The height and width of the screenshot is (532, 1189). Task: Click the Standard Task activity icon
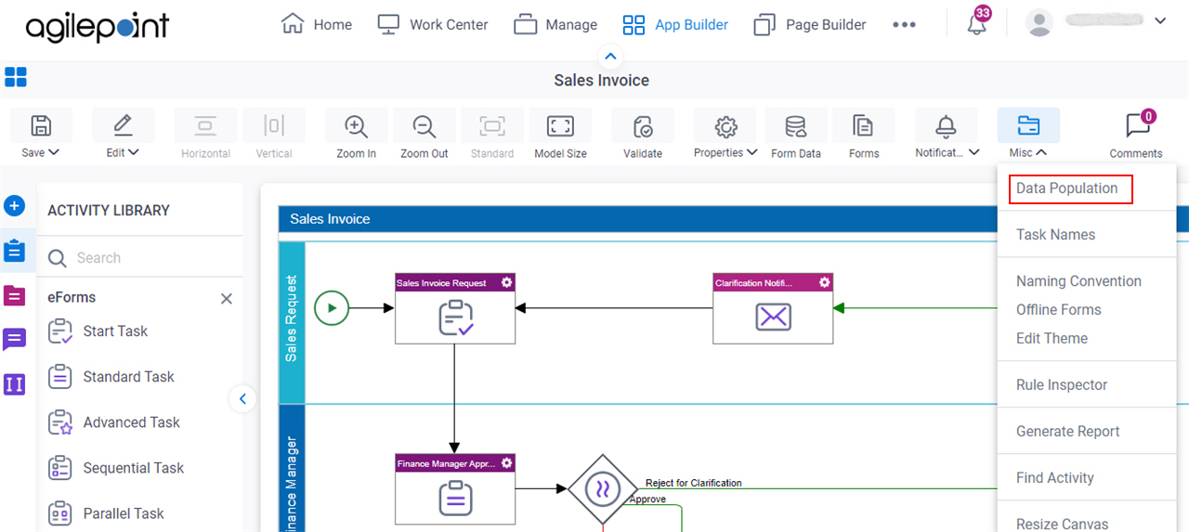tap(60, 377)
